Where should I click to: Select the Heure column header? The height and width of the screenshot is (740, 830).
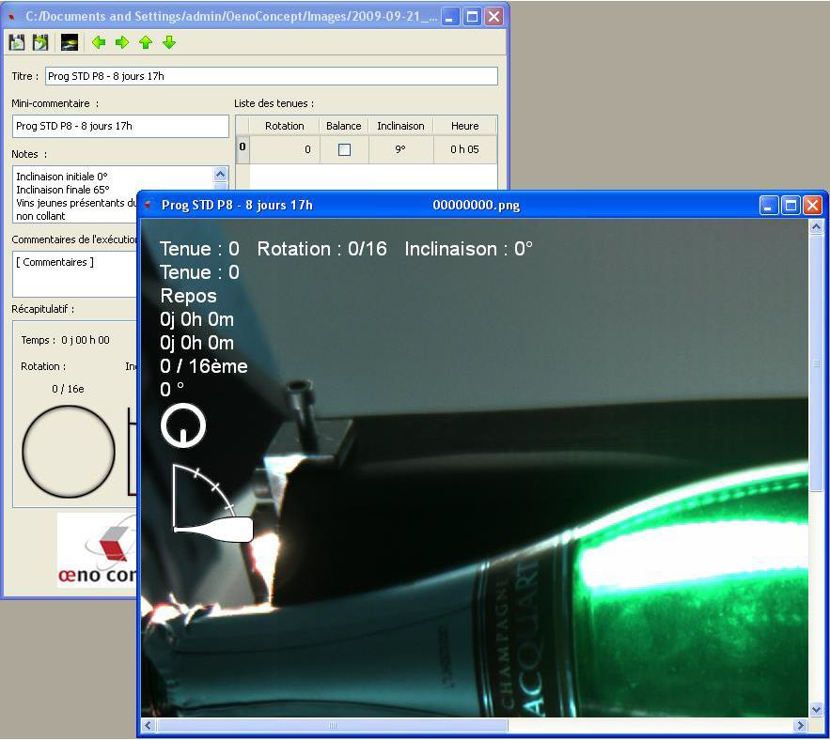(x=464, y=126)
